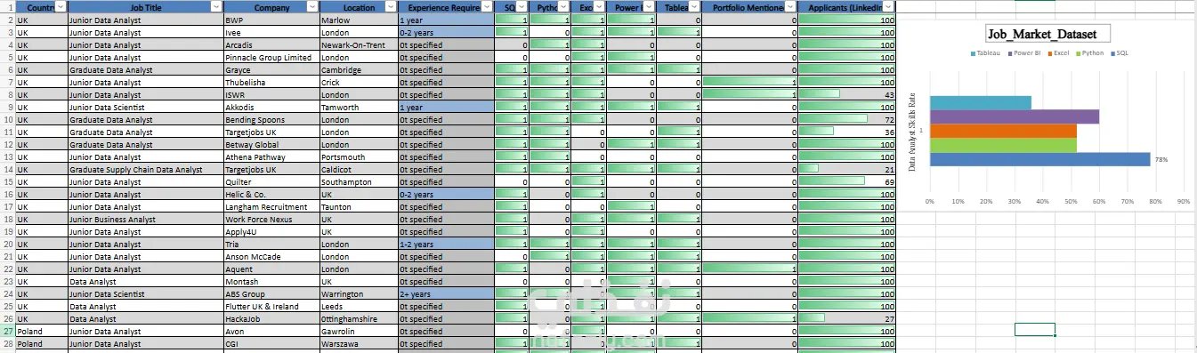1197x353 pixels.
Task: Select the Newark-On-Trent location cell
Action: tap(359, 44)
